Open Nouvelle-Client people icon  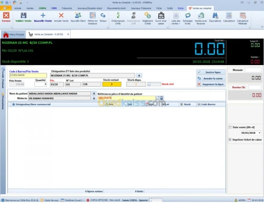[x=78, y=15]
